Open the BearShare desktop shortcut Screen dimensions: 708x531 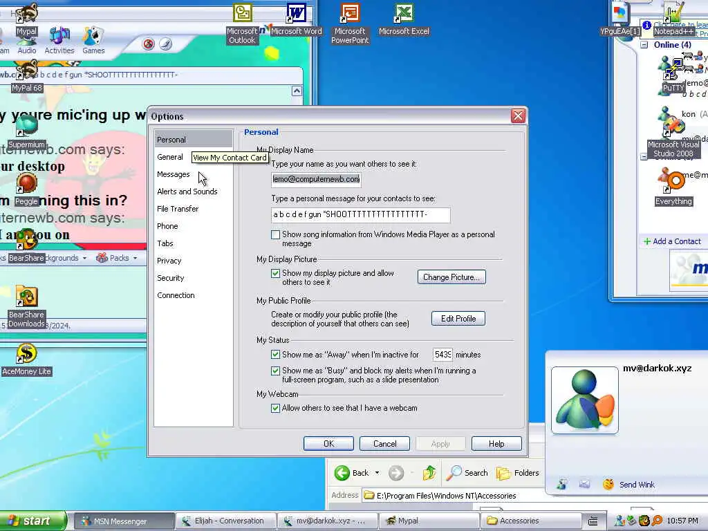click(x=27, y=247)
